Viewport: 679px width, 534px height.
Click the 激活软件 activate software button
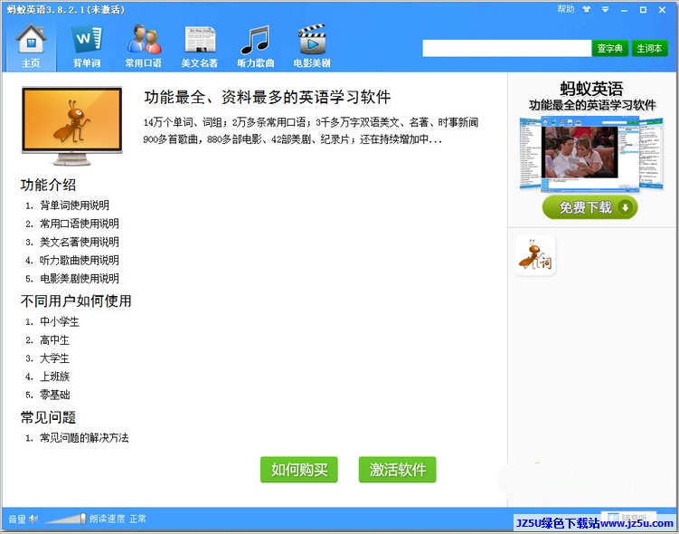coord(398,470)
